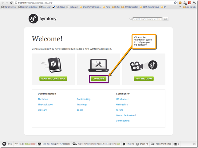Show hidden bookmarks with the chevron
This screenshot has width=198, height=148.
pos(180,6)
